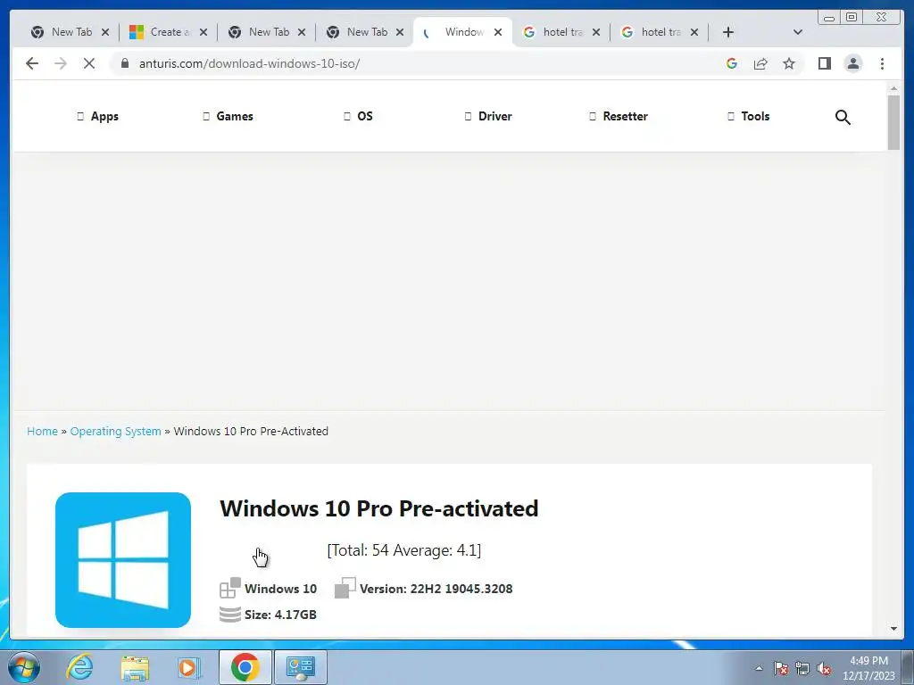Image resolution: width=914 pixels, height=685 pixels.
Task: Click the network tray icon
Action: 802,668
